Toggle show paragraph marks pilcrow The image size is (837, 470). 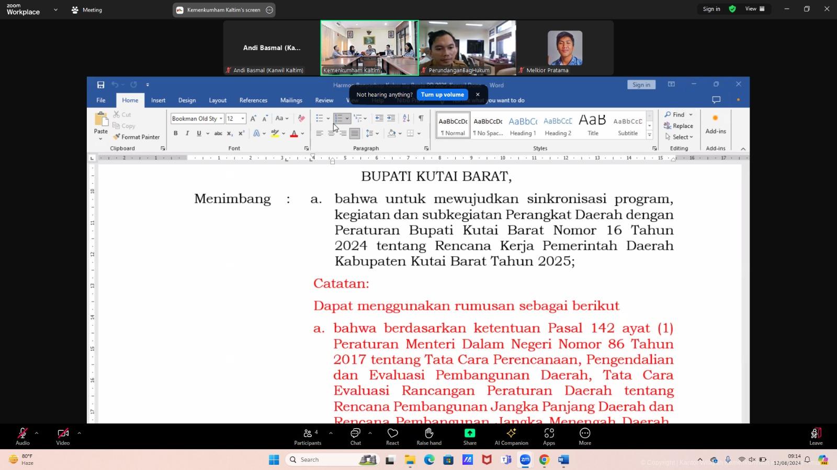(x=421, y=119)
